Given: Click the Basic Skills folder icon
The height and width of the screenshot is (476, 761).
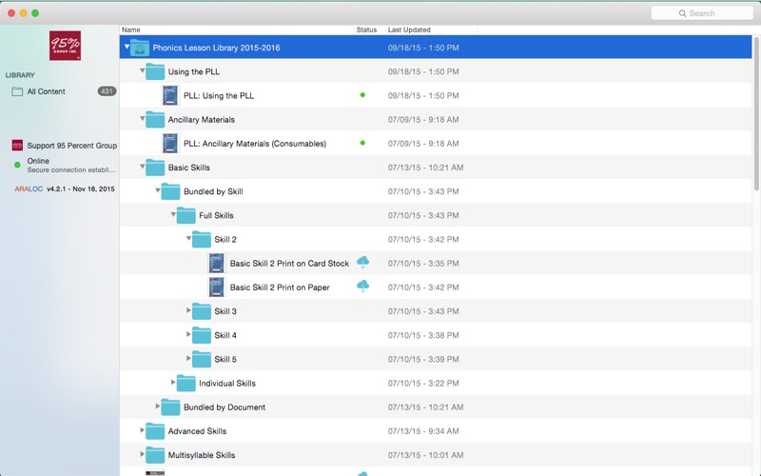Looking at the screenshot, I should 155,168.
